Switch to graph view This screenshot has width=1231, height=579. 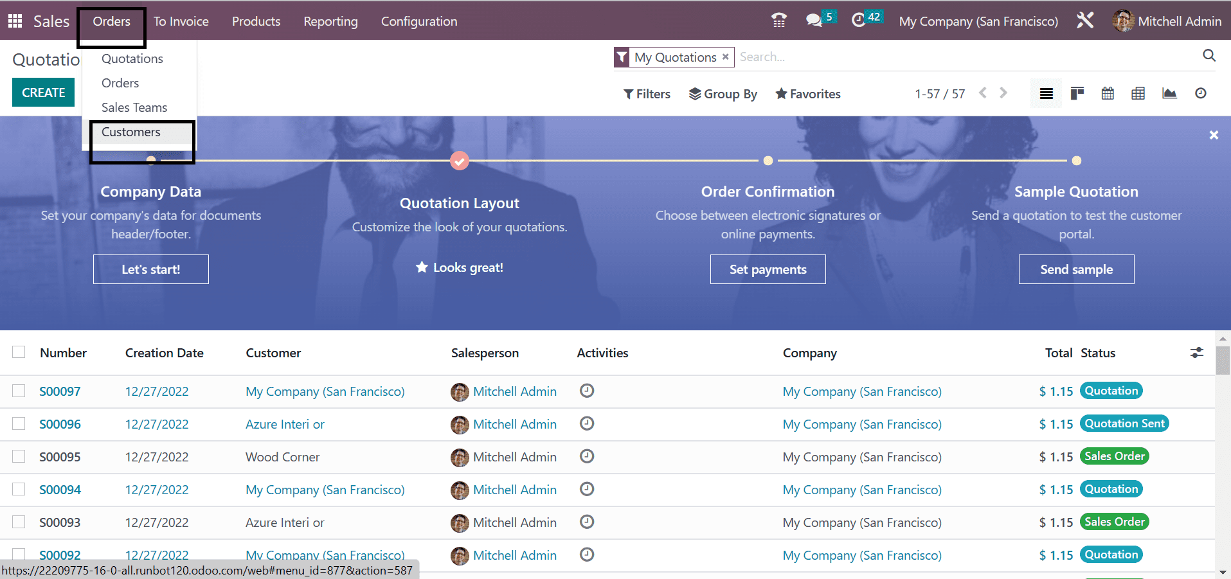(x=1169, y=94)
